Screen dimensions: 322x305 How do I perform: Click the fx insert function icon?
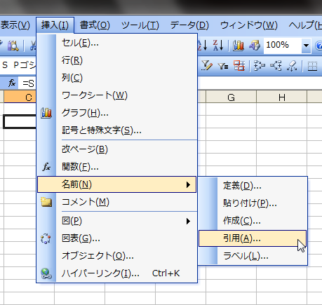tap(12, 83)
